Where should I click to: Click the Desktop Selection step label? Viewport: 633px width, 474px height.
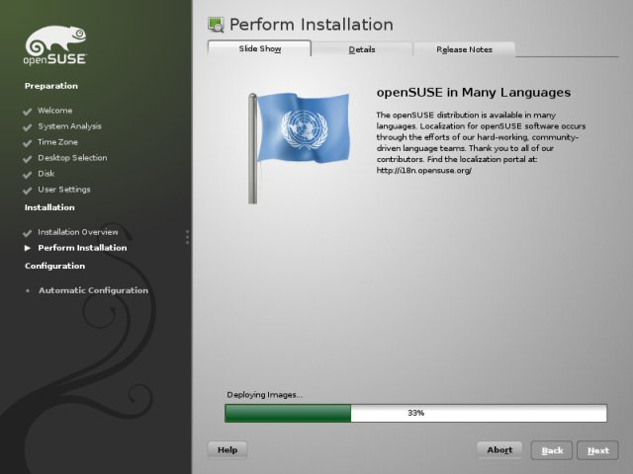(72, 158)
